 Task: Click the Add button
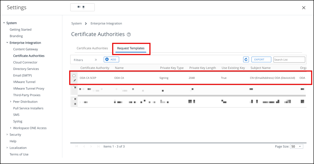point(111,60)
